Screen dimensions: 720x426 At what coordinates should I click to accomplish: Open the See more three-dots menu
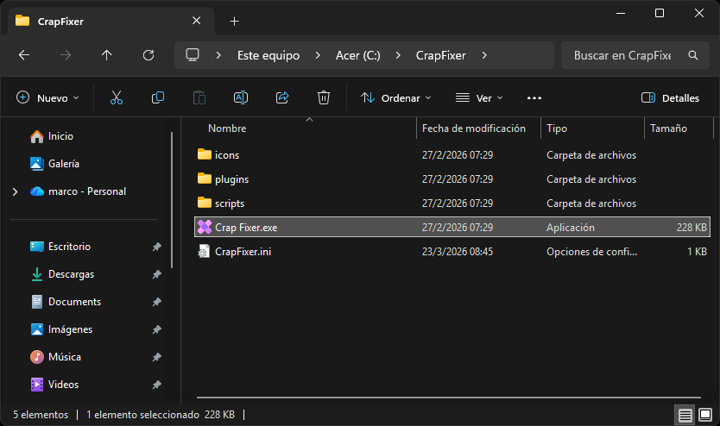(x=534, y=98)
